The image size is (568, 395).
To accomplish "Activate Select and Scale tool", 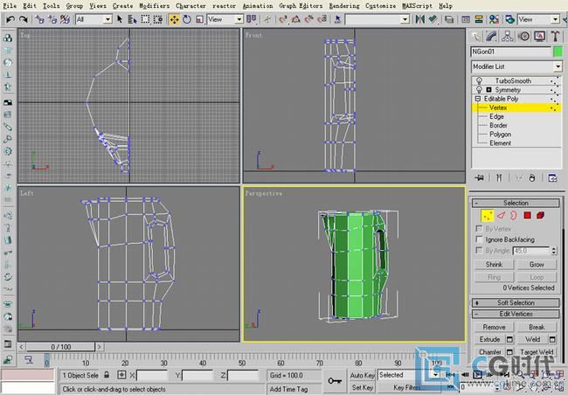I will click(199, 19).
